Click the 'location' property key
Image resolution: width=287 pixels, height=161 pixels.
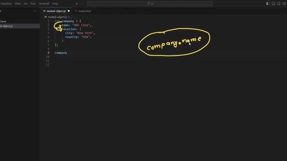(x=69, y=29)
